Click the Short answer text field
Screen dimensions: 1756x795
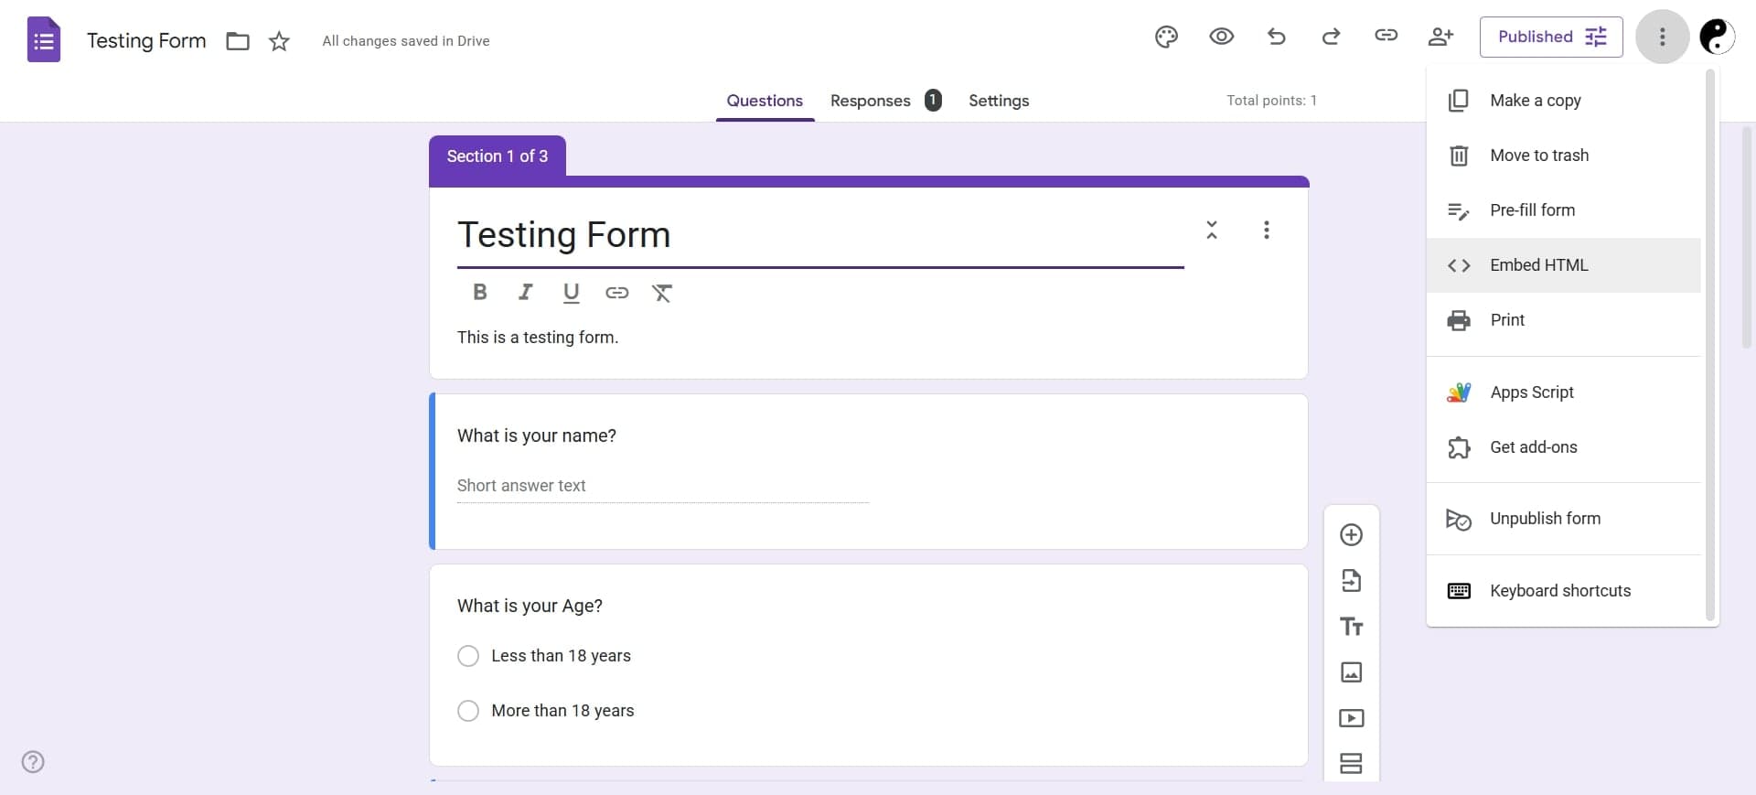point(663,486)
